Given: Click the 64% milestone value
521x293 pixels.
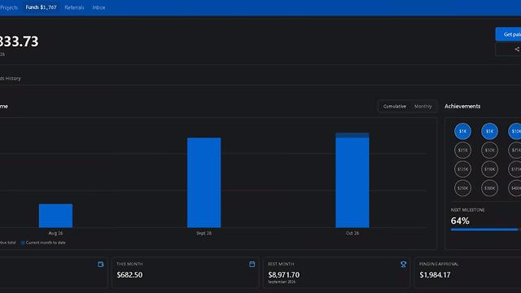Looking at the screenshot, I should (460, 221).
